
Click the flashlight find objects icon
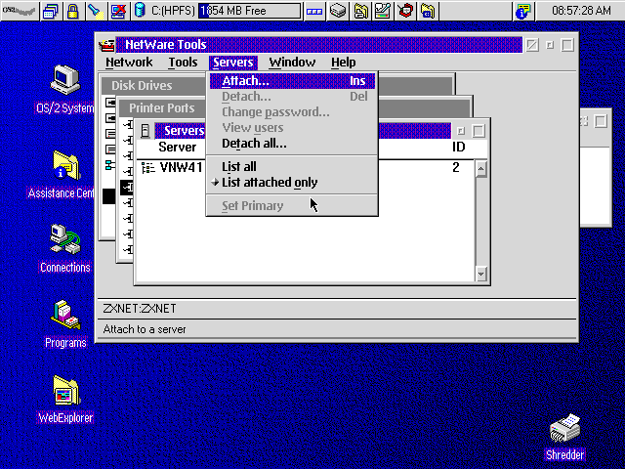[96, 11]
